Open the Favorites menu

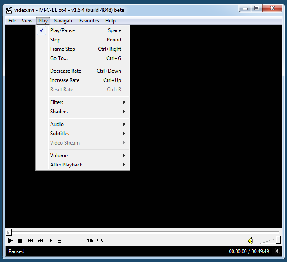click(x=89, y=21)
